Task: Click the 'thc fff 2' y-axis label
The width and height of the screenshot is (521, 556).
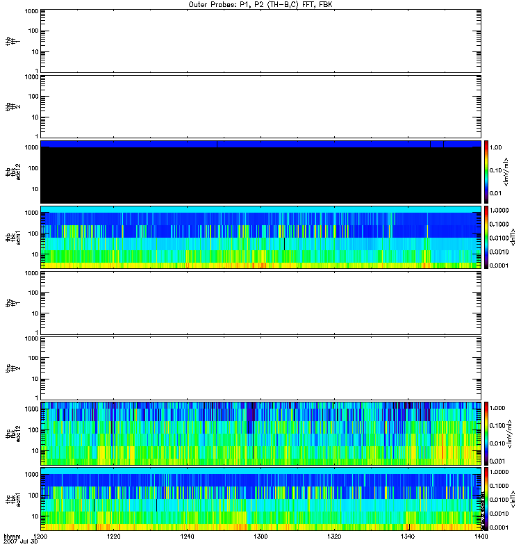Action: [13, 368]
